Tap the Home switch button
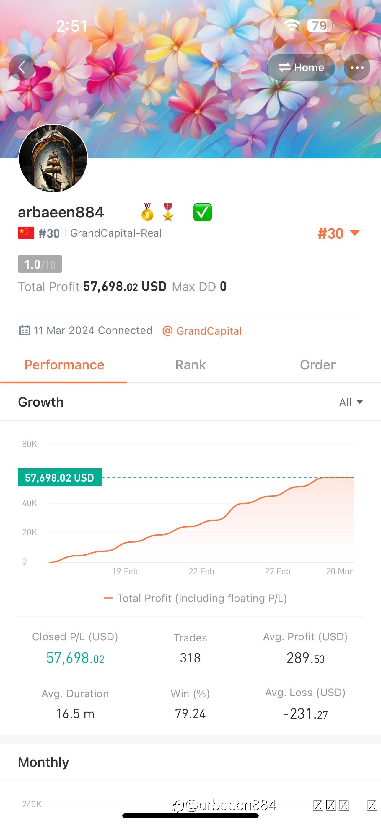This screenshot has width=381, height=825. pyautogui.click(x=301, y=67)
